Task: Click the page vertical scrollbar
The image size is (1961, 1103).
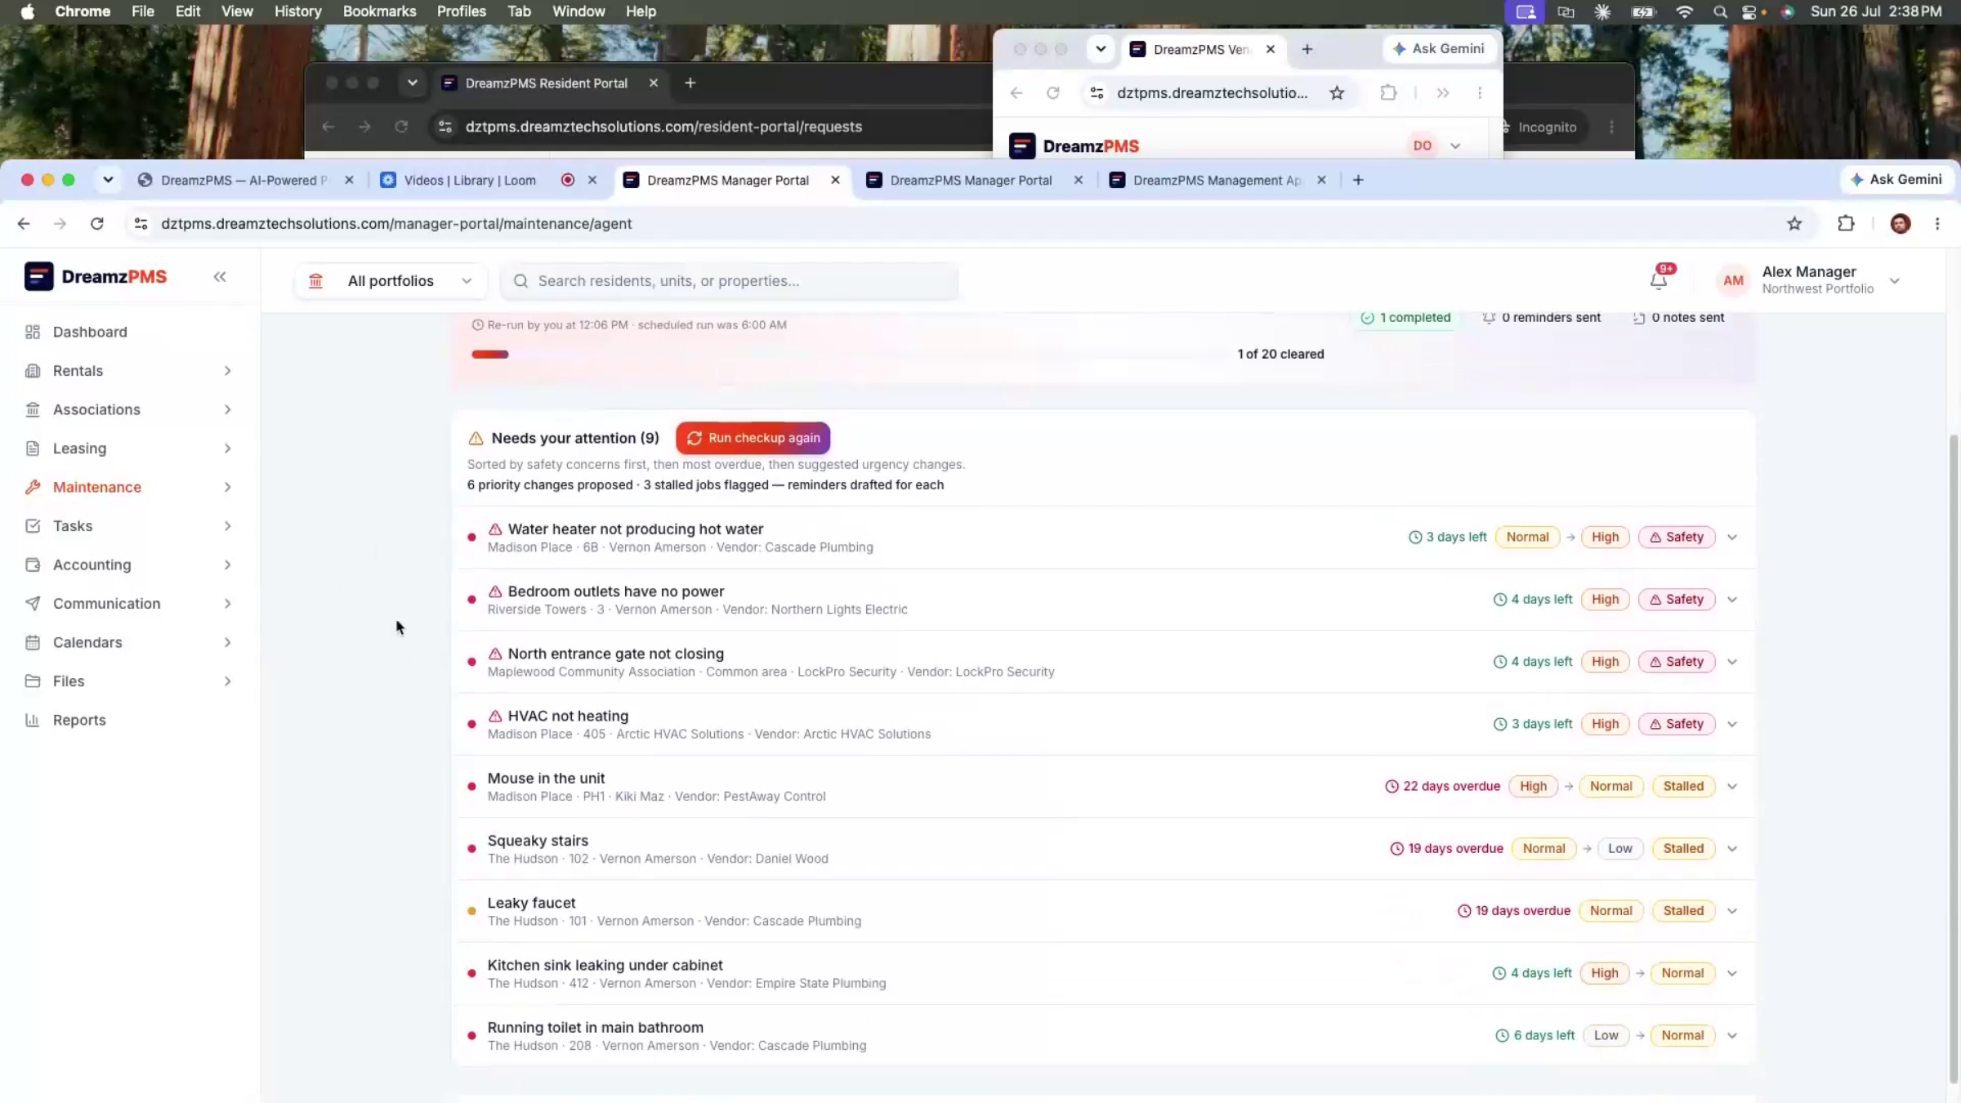Action: (1954, 760)
